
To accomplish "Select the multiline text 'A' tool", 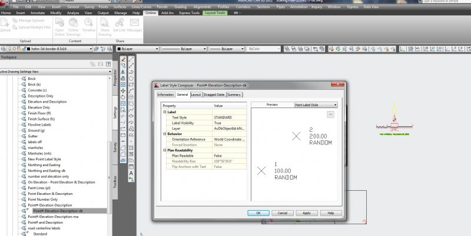I will point(131,173).
